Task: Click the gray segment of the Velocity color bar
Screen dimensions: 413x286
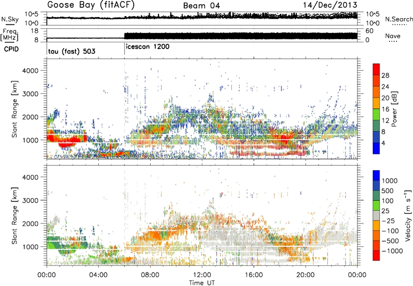Action: tap(376, 215)
